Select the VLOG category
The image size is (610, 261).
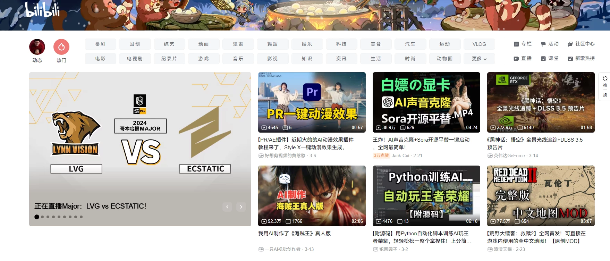(x=479, y=44)
